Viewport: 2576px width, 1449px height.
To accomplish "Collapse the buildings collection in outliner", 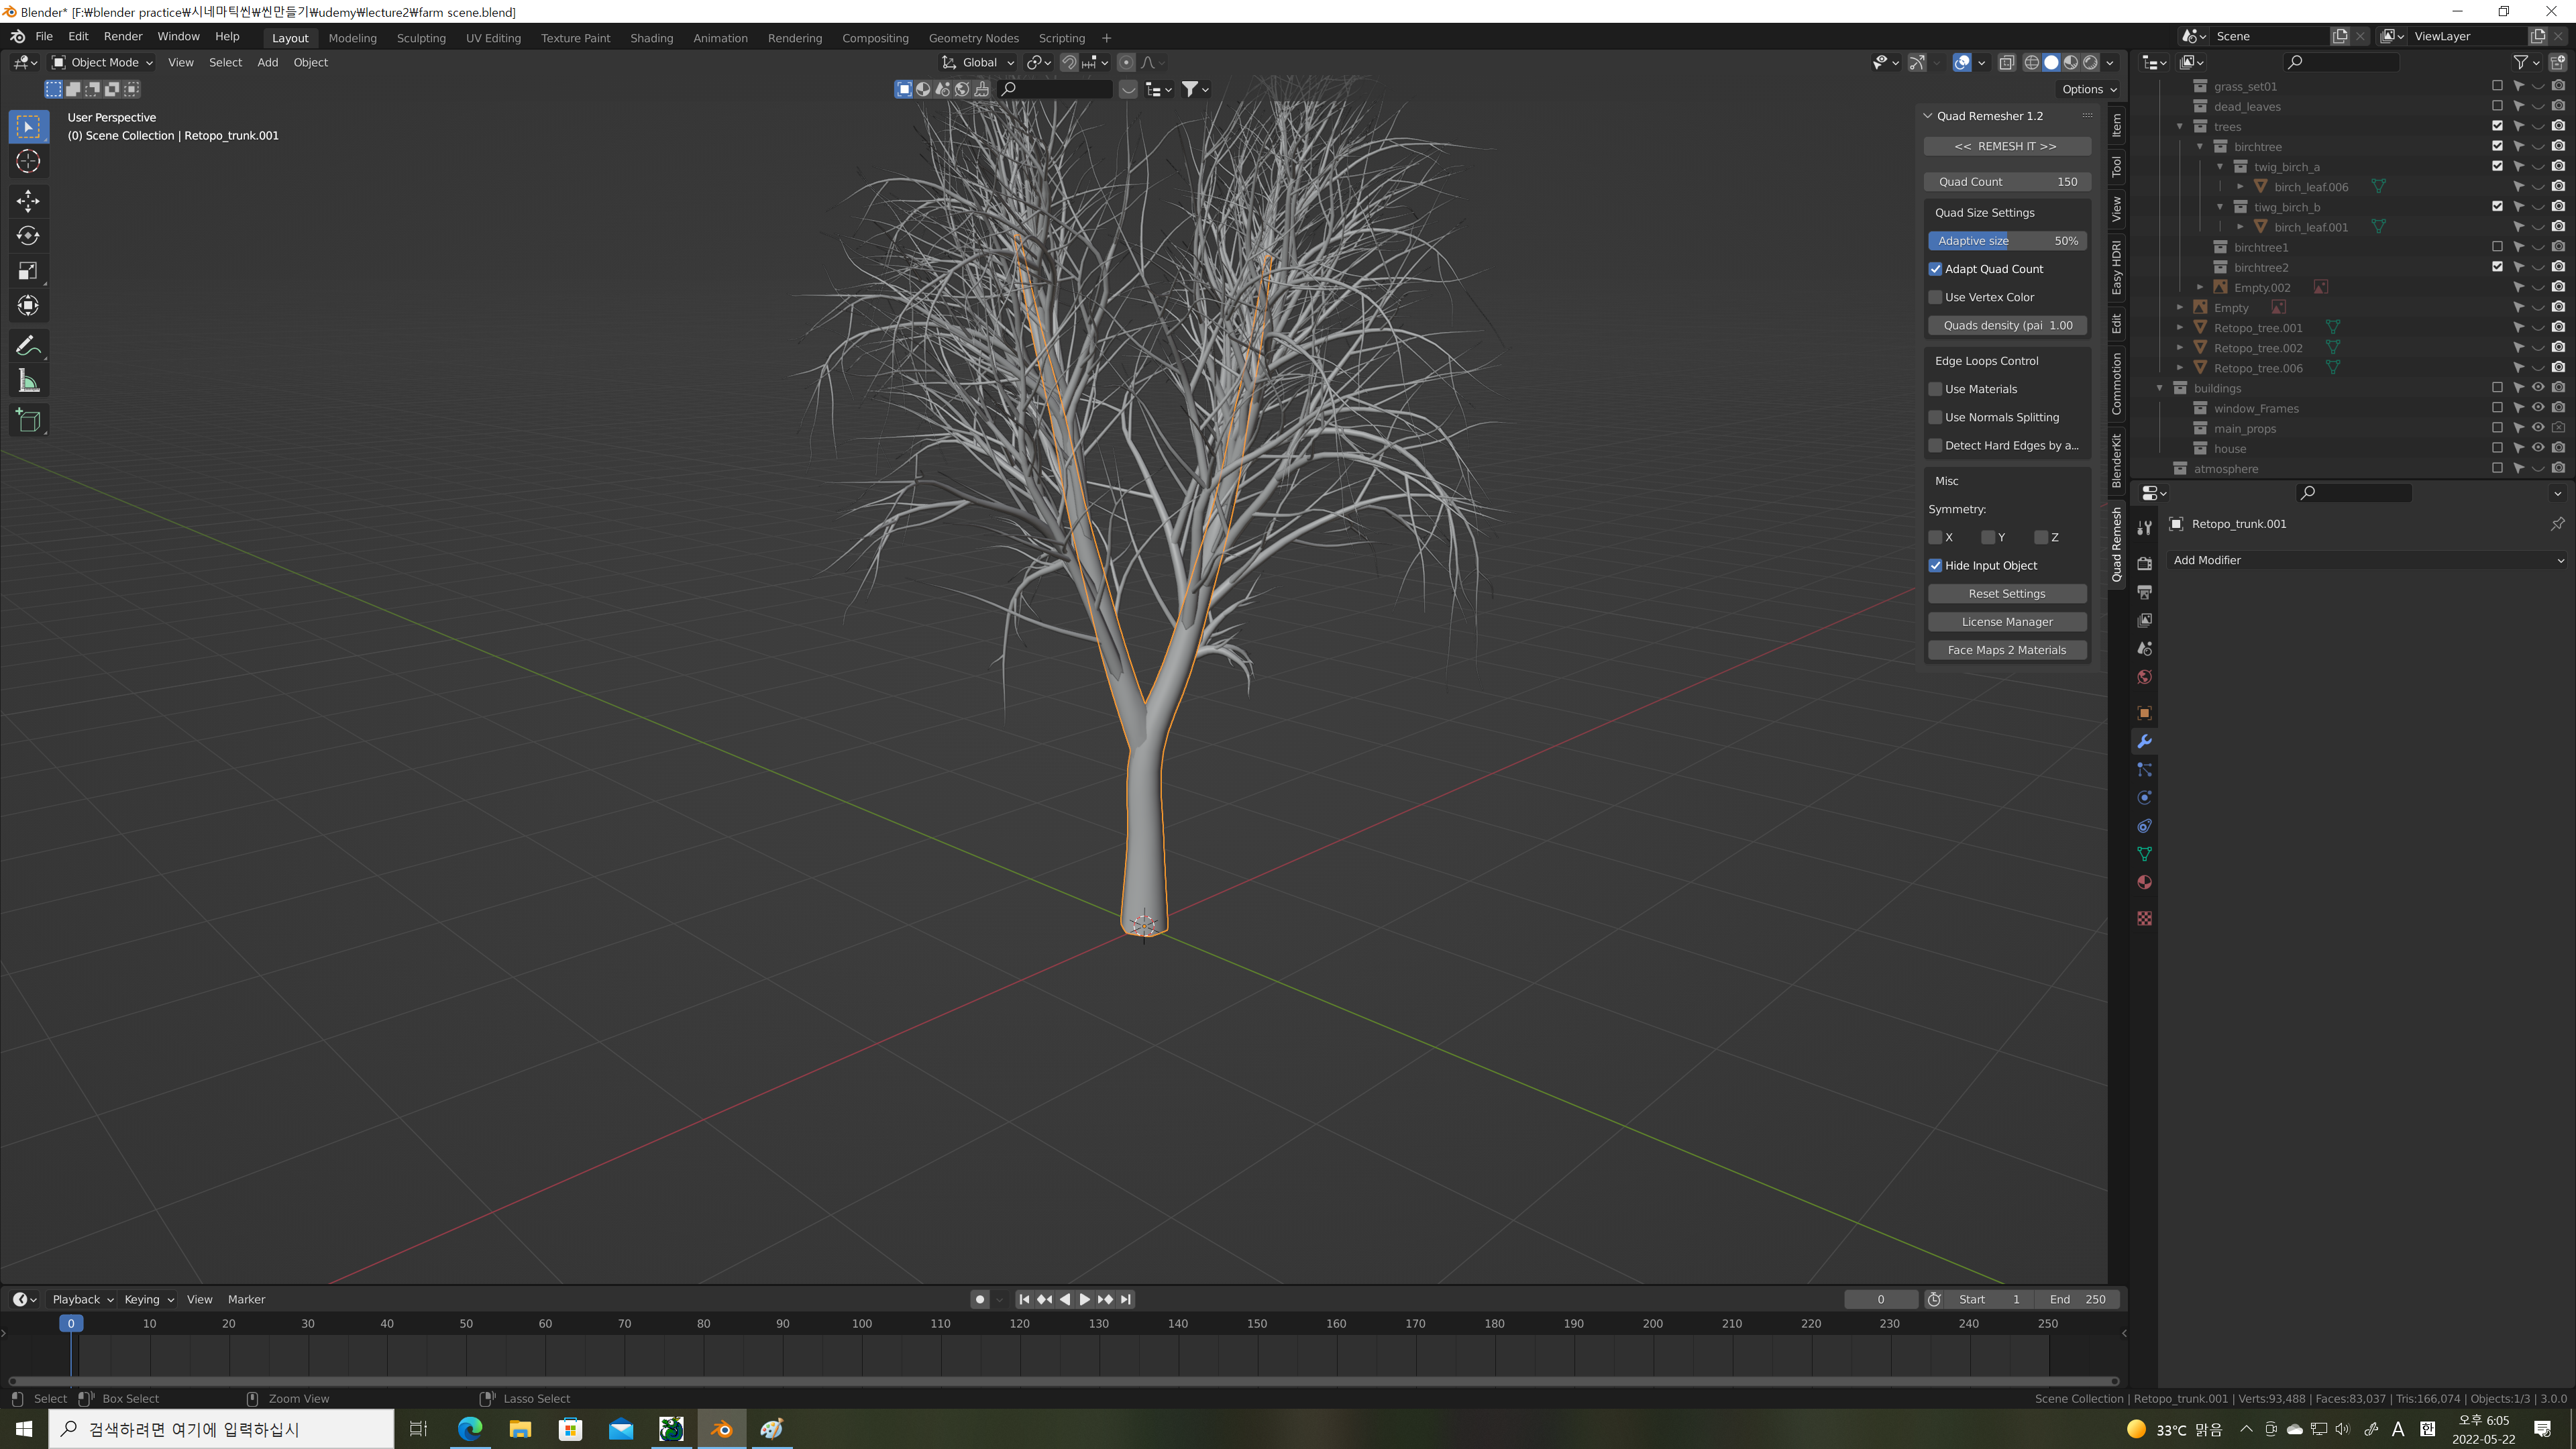I will pos(2160,388).
